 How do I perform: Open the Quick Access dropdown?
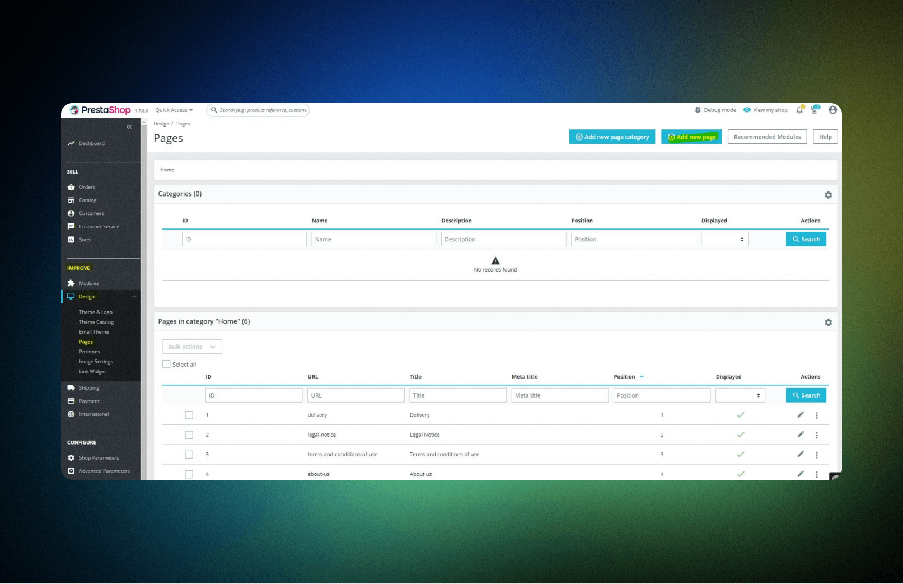point(174,110)
